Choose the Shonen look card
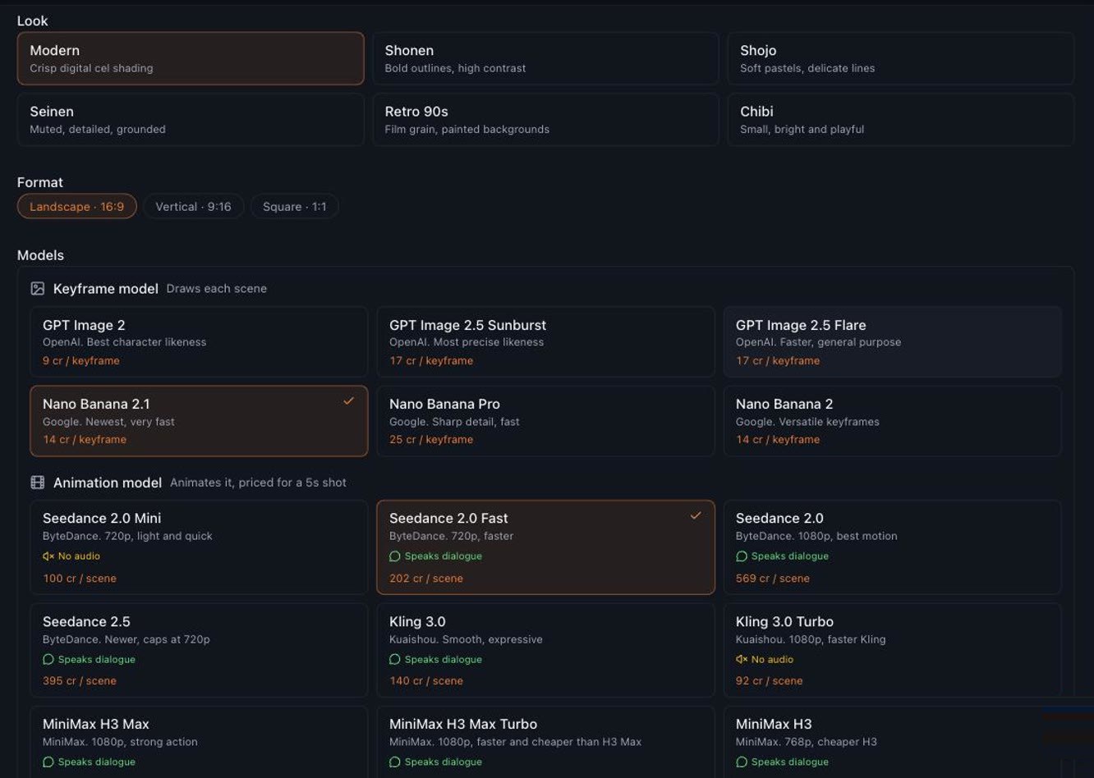The width and height of the screenshot is (1094, 778). pos(545,58)
